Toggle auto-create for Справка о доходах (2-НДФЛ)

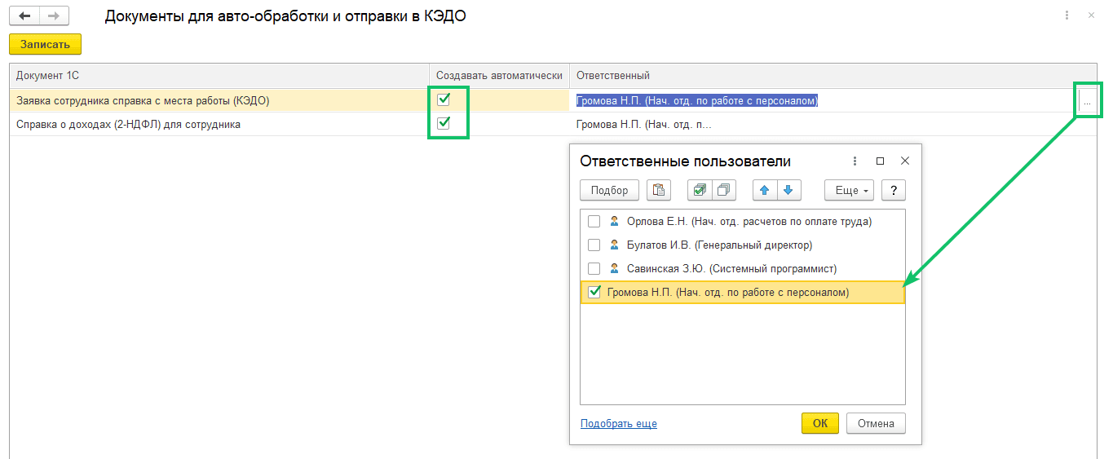tap(444, 124)
